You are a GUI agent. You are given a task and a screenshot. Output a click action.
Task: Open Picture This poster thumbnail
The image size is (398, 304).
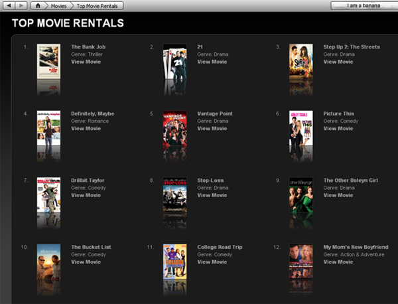click(301, 128)
